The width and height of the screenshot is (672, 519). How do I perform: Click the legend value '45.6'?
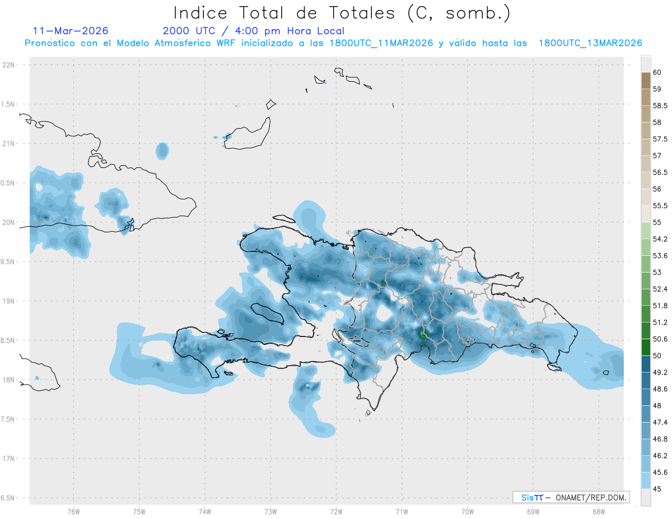coord(660,472)
